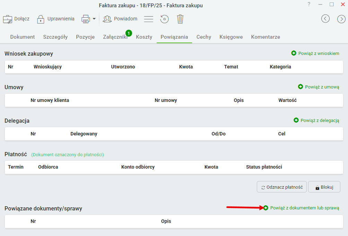Select the Powiązania tab
Image resolution: width=348 pixels, height=236 pixels.
(x=174, y=37)
